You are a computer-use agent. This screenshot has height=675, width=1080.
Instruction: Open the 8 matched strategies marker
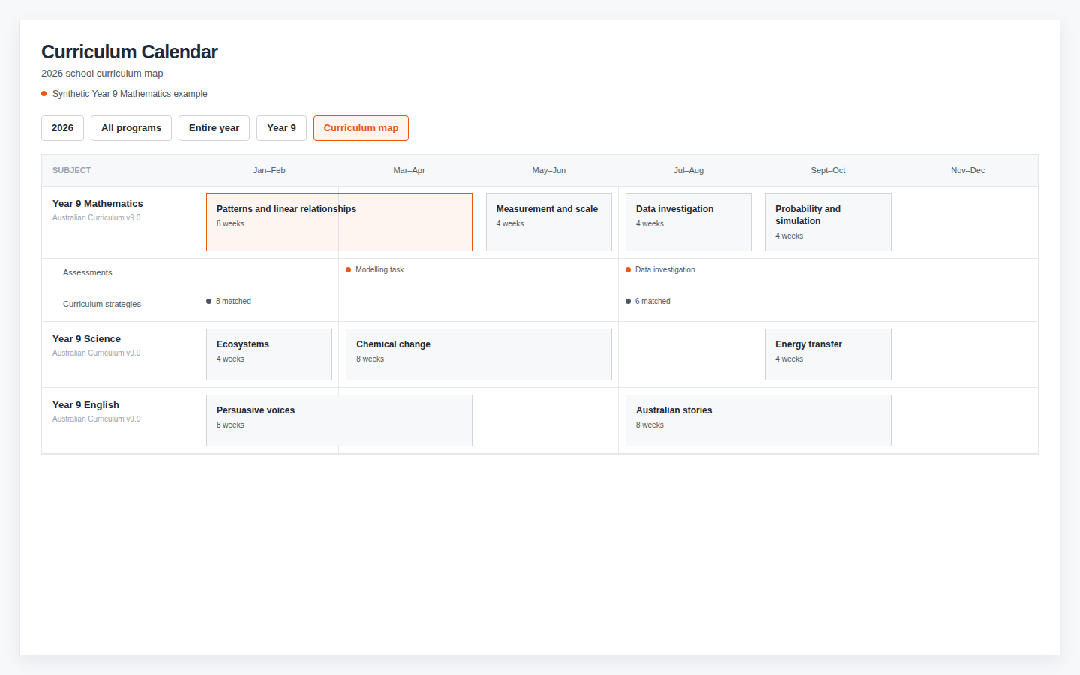229,301
